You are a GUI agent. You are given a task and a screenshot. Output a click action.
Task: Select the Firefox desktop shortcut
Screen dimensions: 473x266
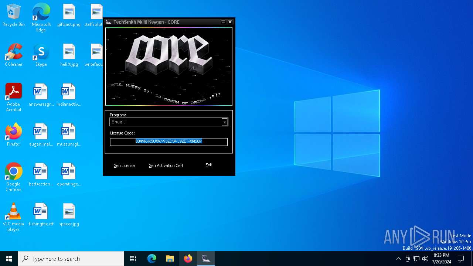(14, 135)
